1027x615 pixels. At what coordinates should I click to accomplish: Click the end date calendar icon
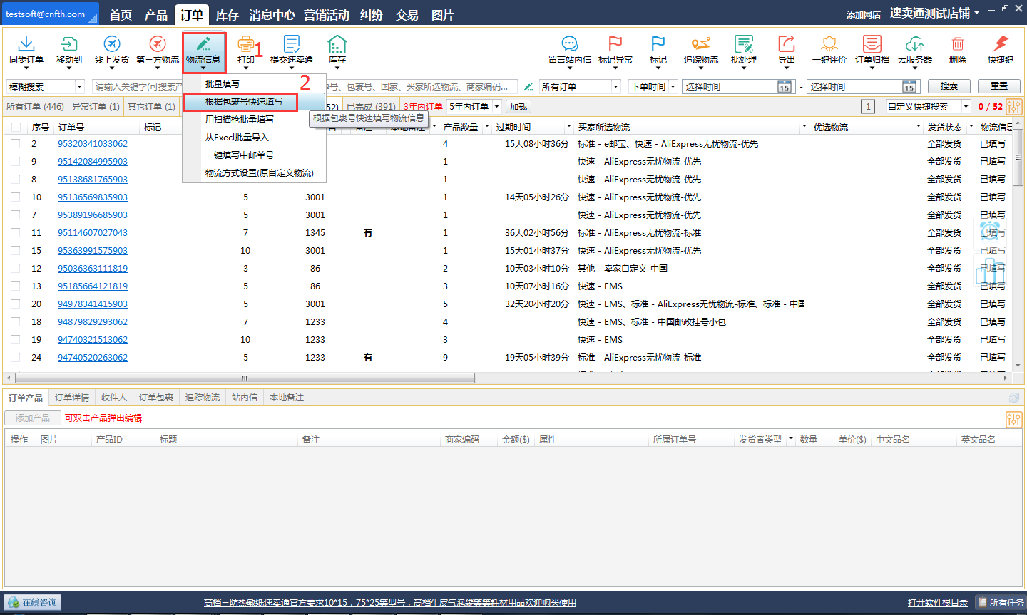[909, 87]
